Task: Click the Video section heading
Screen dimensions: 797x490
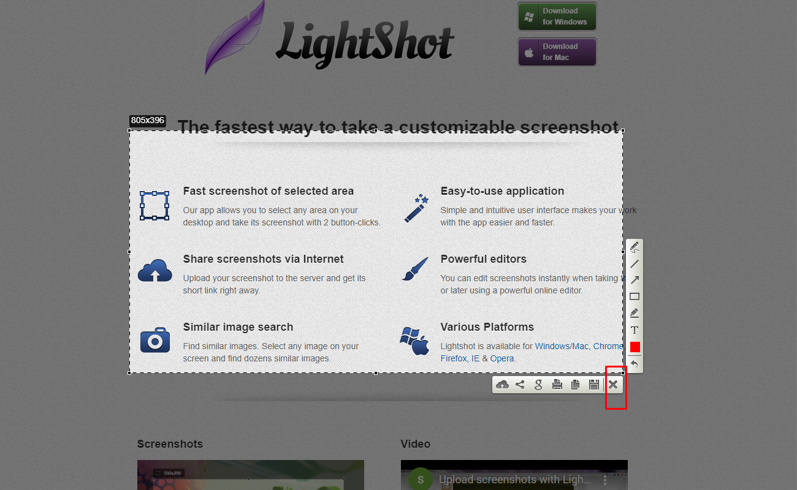Action: tap(416, 444)
